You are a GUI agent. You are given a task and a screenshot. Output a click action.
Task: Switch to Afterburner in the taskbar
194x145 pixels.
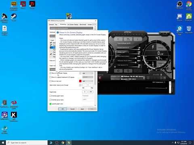[x=69, y=143]
